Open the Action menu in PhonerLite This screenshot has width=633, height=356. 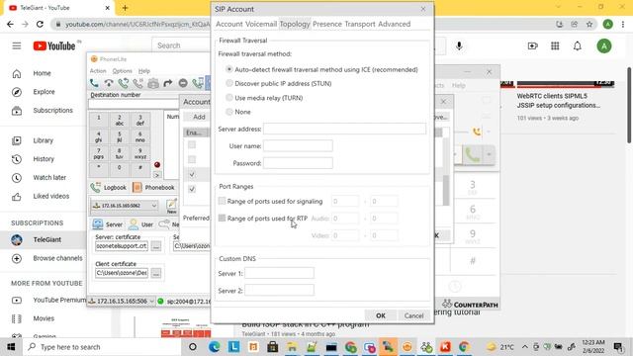(x=98, y=70)
